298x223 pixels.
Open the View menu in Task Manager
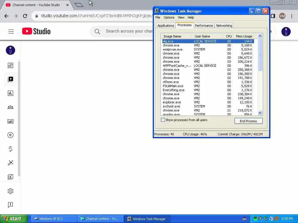(x=181, y=17)
